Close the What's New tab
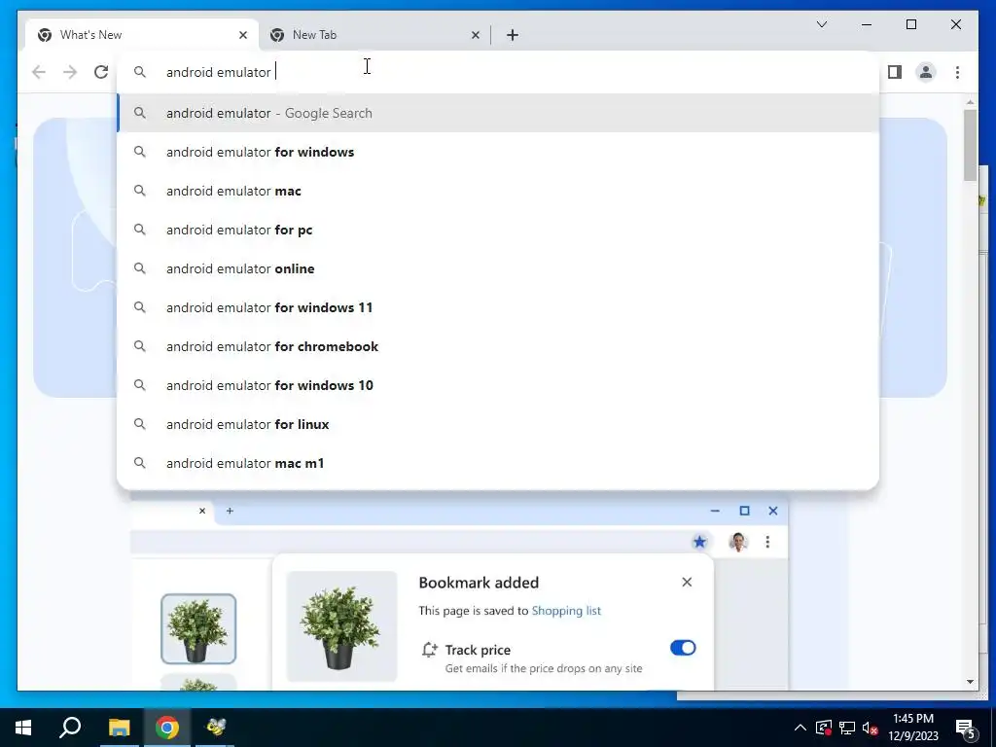The height and width of the screenshot is (747, 996). coord(242,35)
